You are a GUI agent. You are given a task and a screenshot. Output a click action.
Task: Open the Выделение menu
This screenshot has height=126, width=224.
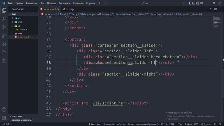(x=32, y=3)
